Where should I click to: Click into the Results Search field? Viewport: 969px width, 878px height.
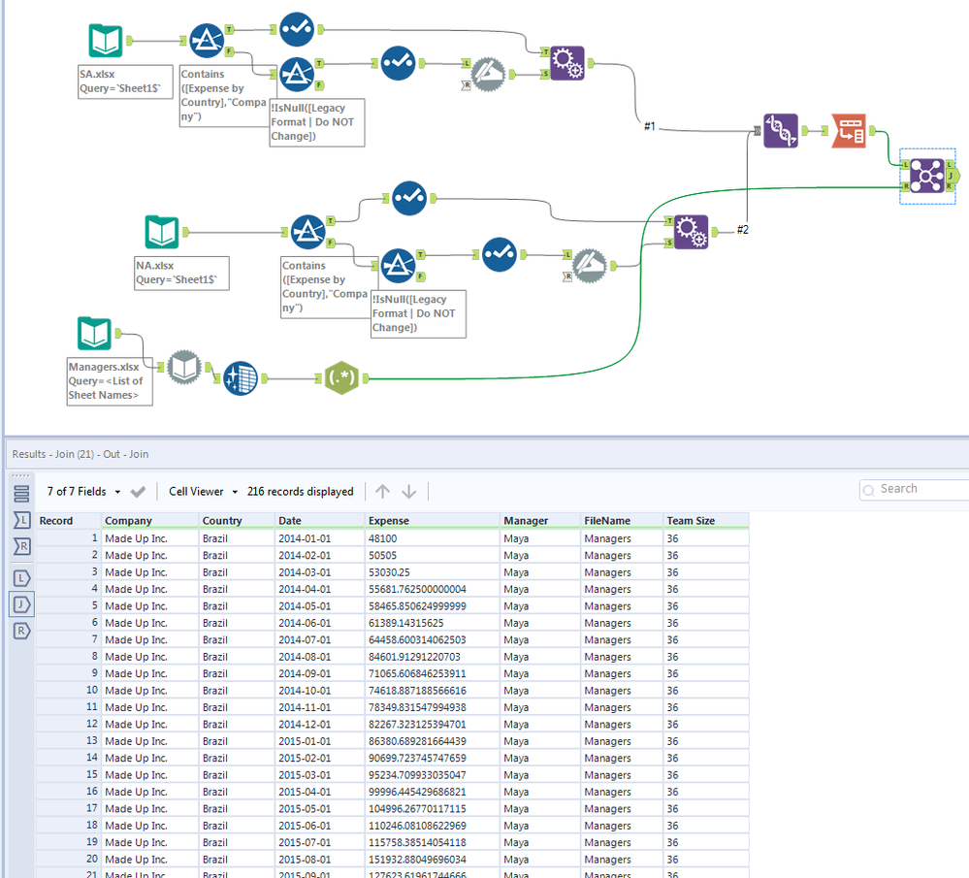[917, 489]
